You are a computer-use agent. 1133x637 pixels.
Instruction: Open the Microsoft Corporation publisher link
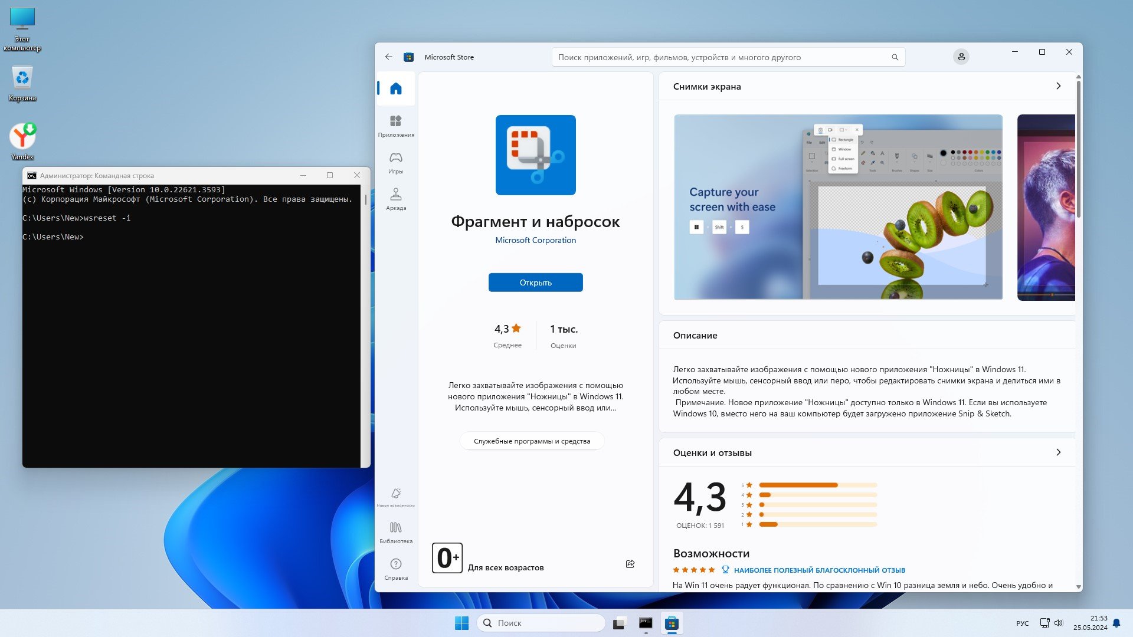535,240
